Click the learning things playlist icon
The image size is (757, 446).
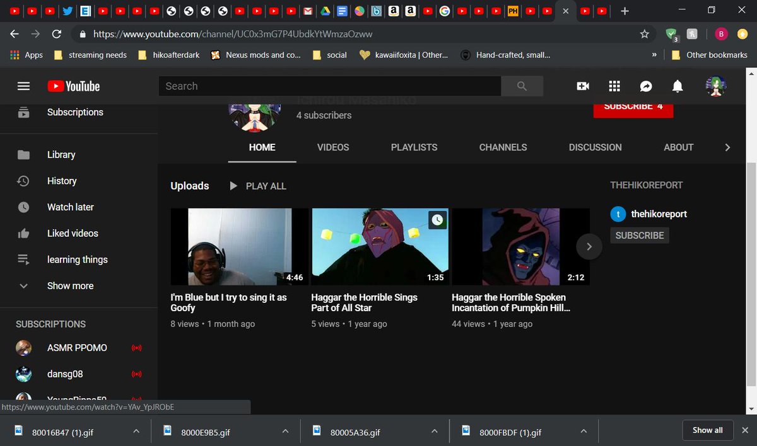click(x=23, y=260)
